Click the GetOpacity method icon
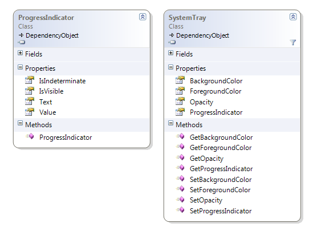Screen dimensions: 309x231 pos(180,157)
